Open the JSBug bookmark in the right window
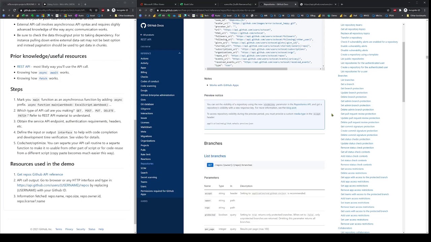The image size is (431, 242). [x=311, y=15]
